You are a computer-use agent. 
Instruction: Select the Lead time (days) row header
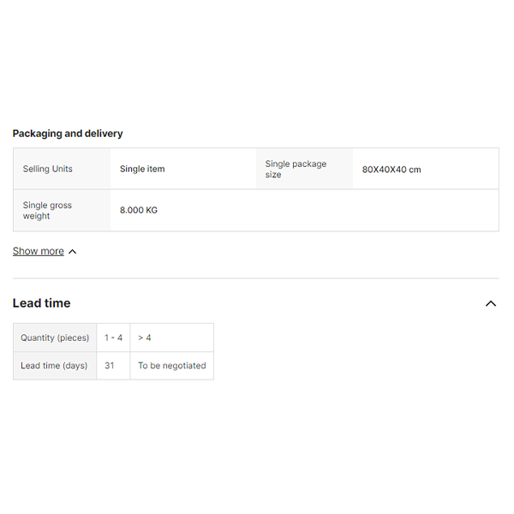54,366
